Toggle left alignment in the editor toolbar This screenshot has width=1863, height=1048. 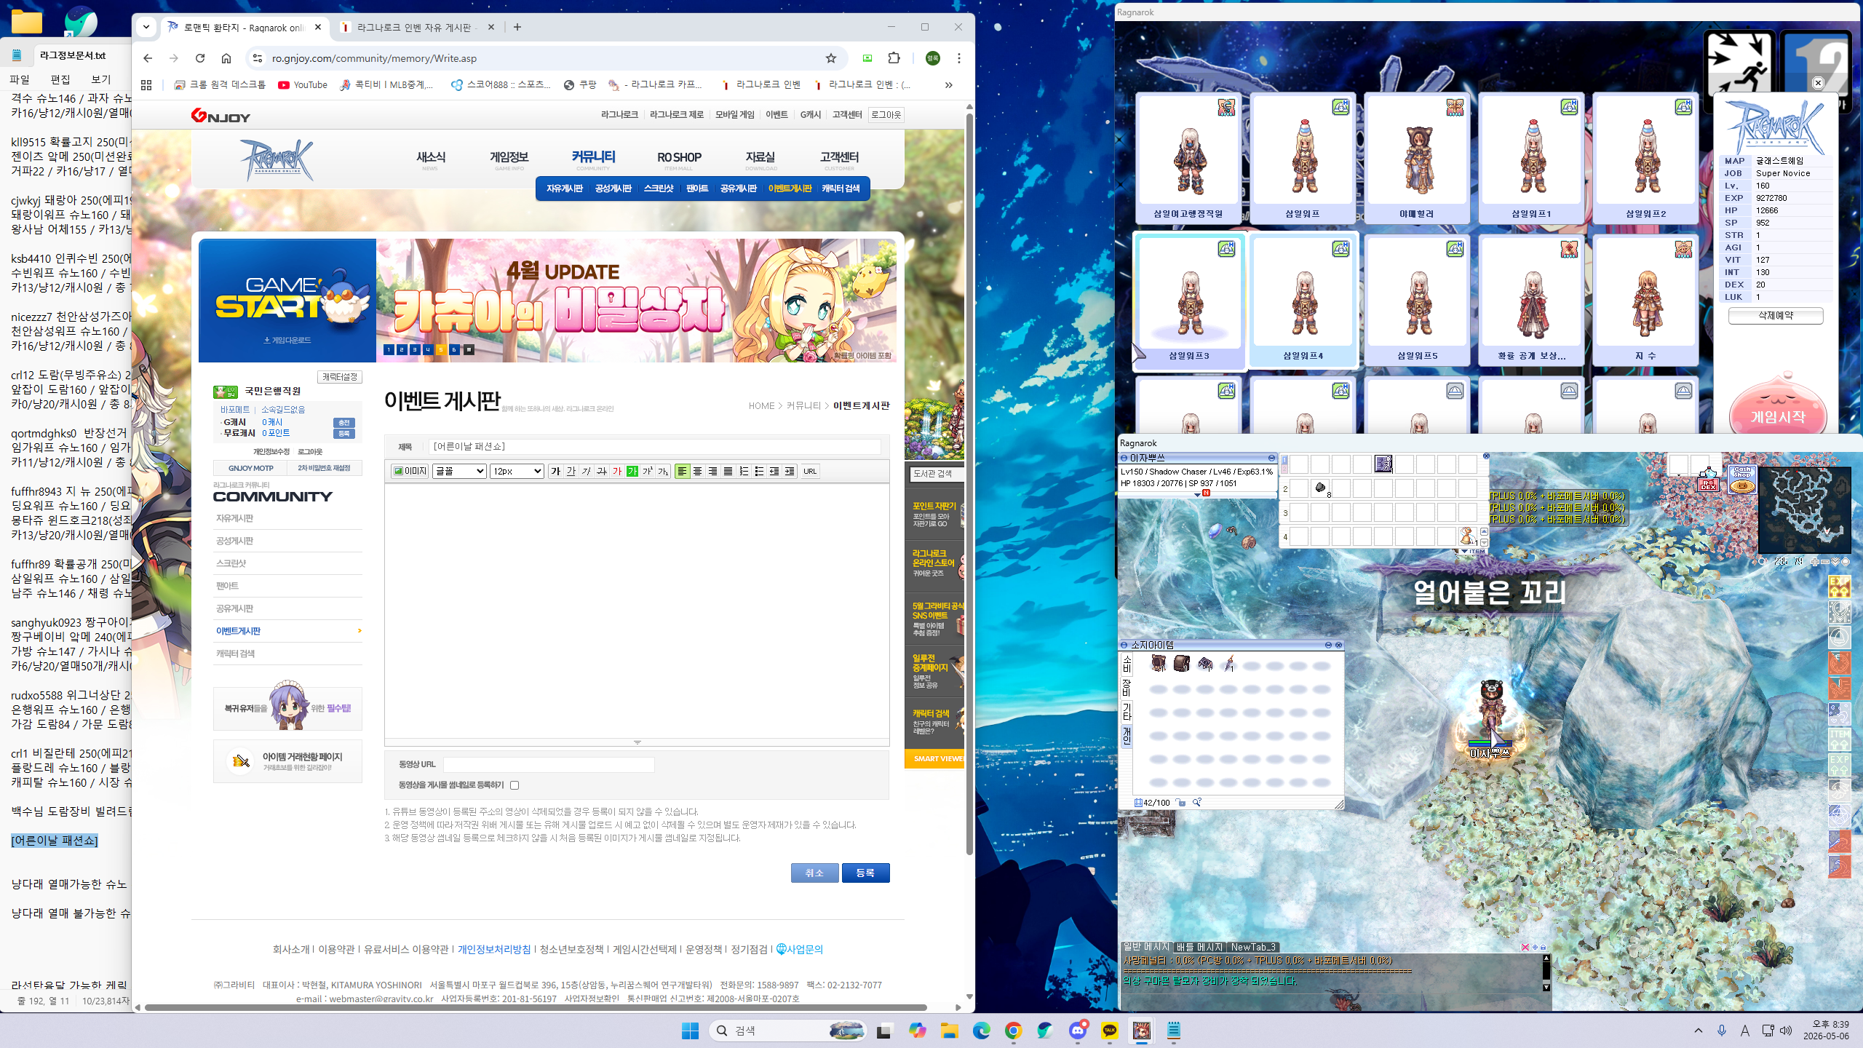coord(682,471)
